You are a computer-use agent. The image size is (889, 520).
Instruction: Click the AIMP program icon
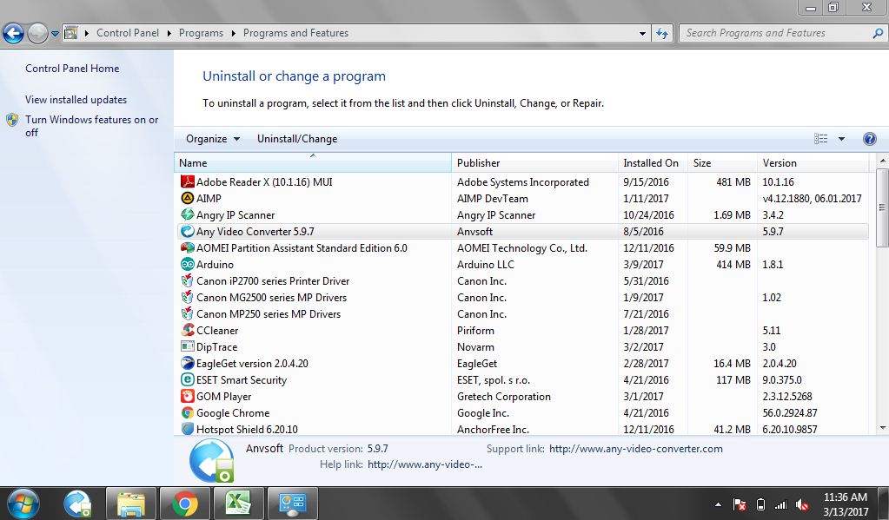click(x=188, y=198)
